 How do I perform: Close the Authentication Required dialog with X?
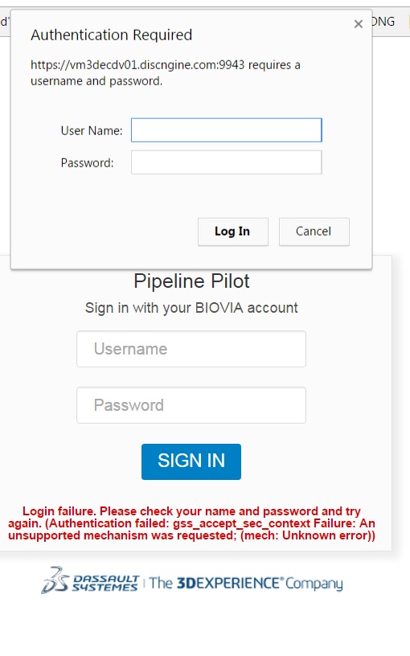coord(358,24)
